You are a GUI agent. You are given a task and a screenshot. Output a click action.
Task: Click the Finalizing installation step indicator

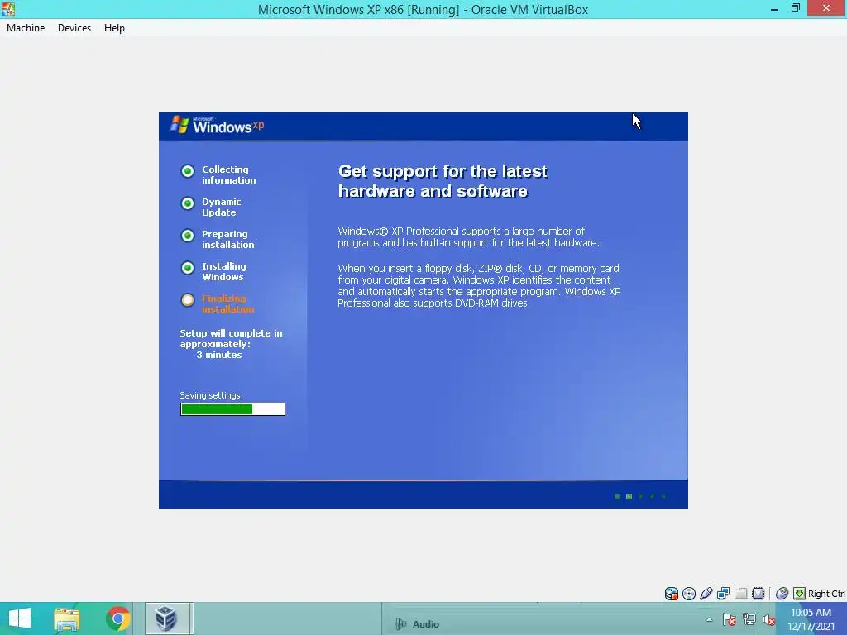[x=188, y=300]
